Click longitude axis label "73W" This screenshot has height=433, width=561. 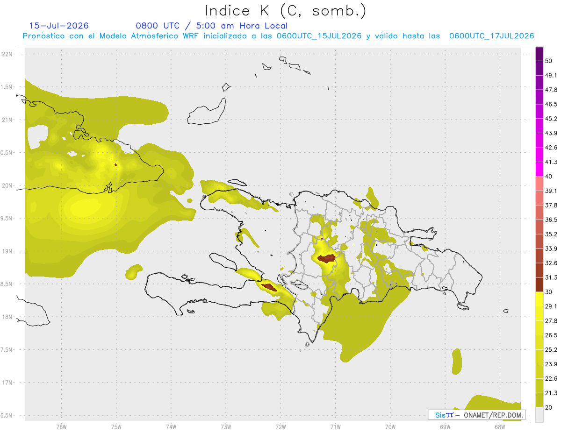[x=226, y=426]
